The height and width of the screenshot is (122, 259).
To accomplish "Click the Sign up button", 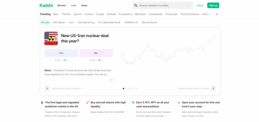I will 213,6.
